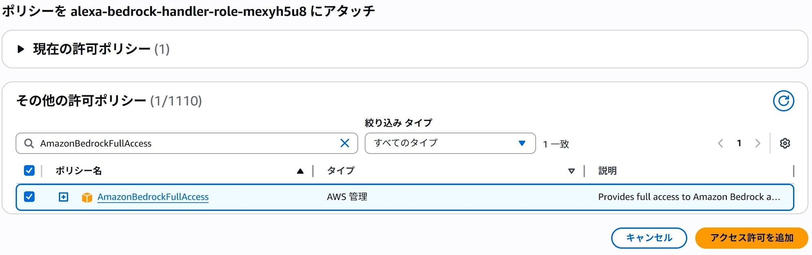The width and height of the screenshot is (812, 255).
Task: Open the filter type dropdown
Action: pyautogui.click(x=450, y=143)
